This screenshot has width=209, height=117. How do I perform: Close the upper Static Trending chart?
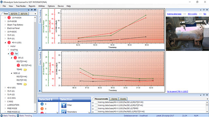point(40,48)
